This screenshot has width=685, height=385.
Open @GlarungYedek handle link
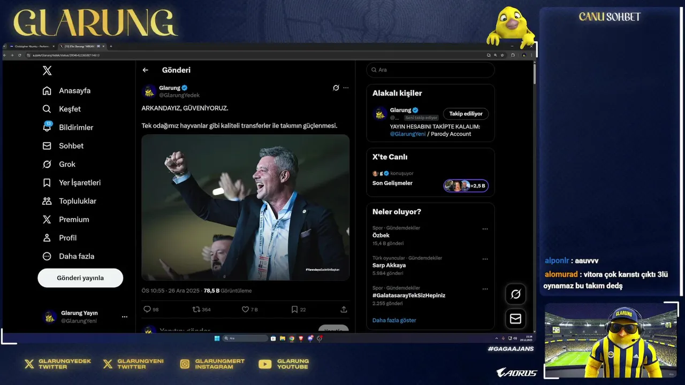tap(179, 95)
